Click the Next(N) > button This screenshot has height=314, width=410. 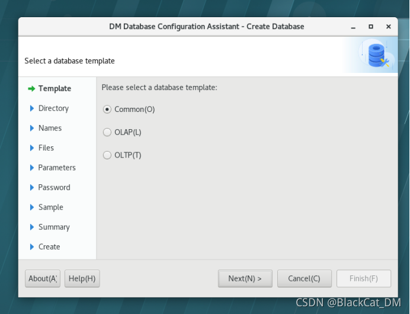point(245,278)
